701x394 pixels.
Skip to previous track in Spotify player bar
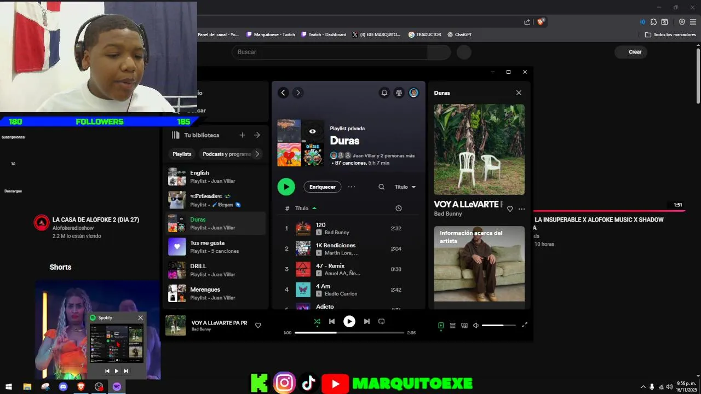coord(332,322)
